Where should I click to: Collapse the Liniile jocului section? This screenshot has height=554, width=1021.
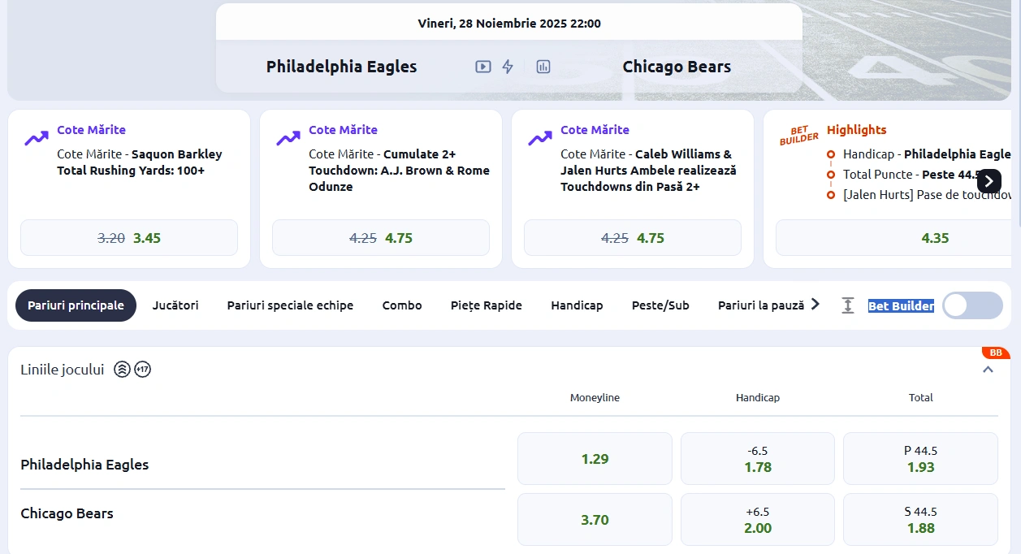coord(988,369)
